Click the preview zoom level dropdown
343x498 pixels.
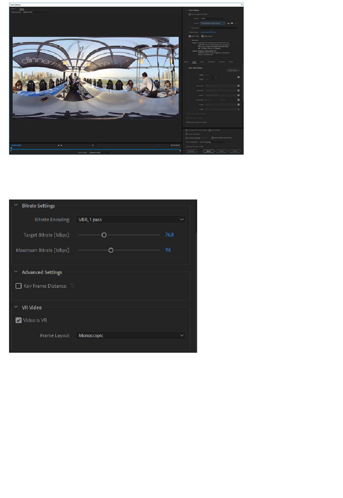coord(95,145)
